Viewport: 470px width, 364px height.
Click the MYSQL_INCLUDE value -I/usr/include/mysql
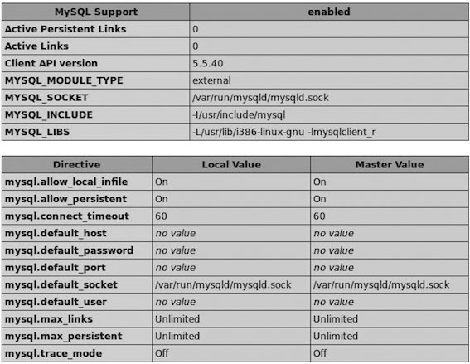click(x=239, y=114)
